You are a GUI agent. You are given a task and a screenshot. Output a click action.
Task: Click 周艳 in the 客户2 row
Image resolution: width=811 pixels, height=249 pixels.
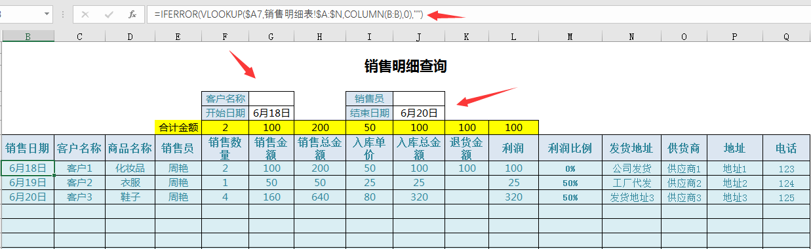[178, 182]
